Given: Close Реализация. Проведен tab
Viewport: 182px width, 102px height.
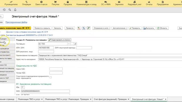Looking at the screenshot, I should tap(91, 99).
